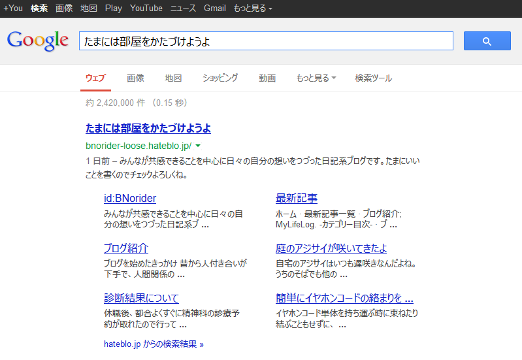Select 検索 in the top bar
Image resolution: width=522 pixels, height=360 pixels.
click(39, 8)
